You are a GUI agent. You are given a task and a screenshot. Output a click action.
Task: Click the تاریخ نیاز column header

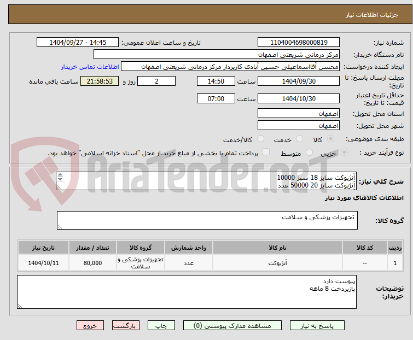[x=43, y=248]
